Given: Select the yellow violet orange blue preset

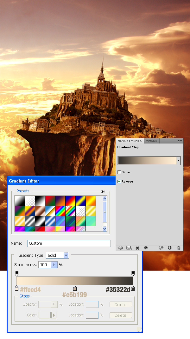Looking at the screenshot, I should [30, 211].
